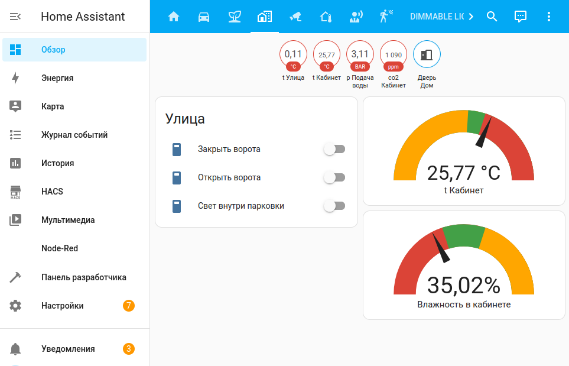Open the security camera view tab
Image resolution: width=569 pixels, height=366 pixels.
[x=295, y=17]
